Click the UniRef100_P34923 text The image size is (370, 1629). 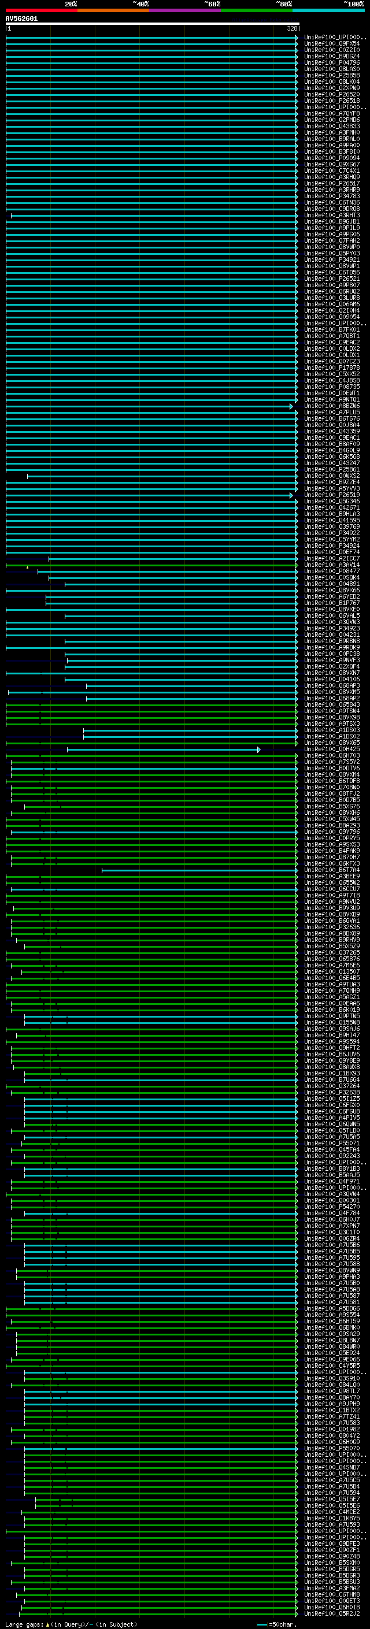[x=332, y=629]
